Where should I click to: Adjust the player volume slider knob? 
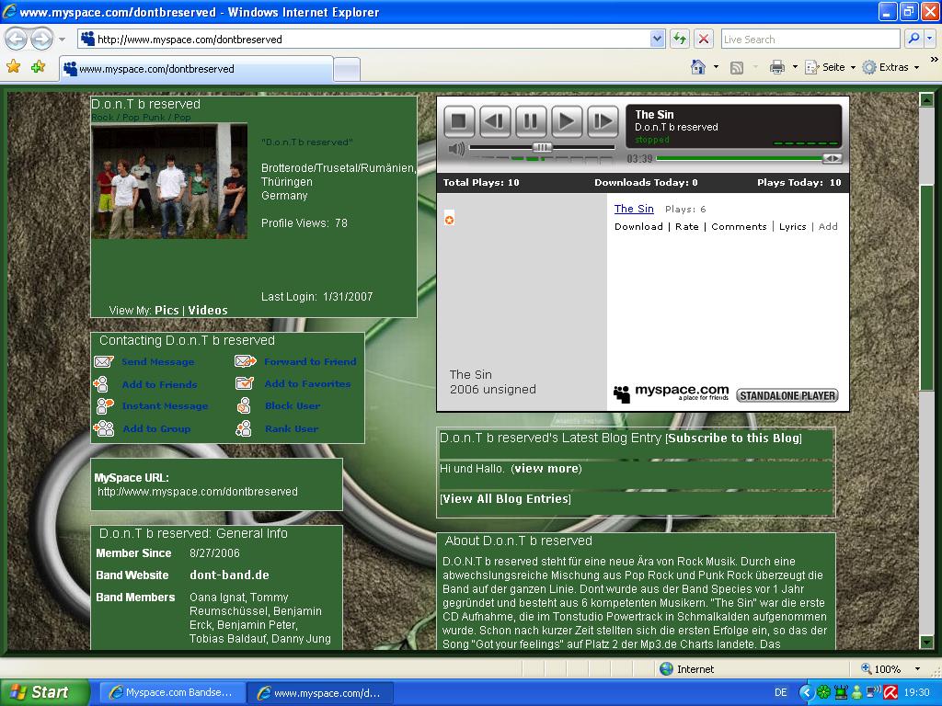click(x=541, y=147)
